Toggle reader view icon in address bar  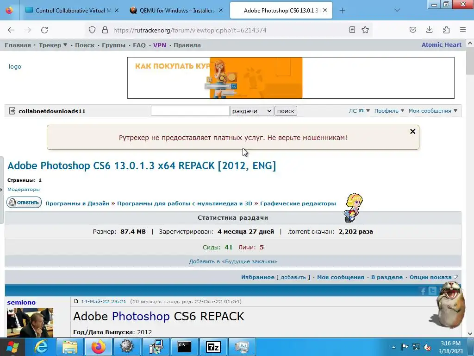pos(352,30)
